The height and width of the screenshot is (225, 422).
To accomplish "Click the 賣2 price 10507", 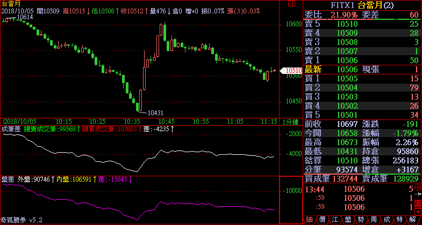I will click(347, 51).
